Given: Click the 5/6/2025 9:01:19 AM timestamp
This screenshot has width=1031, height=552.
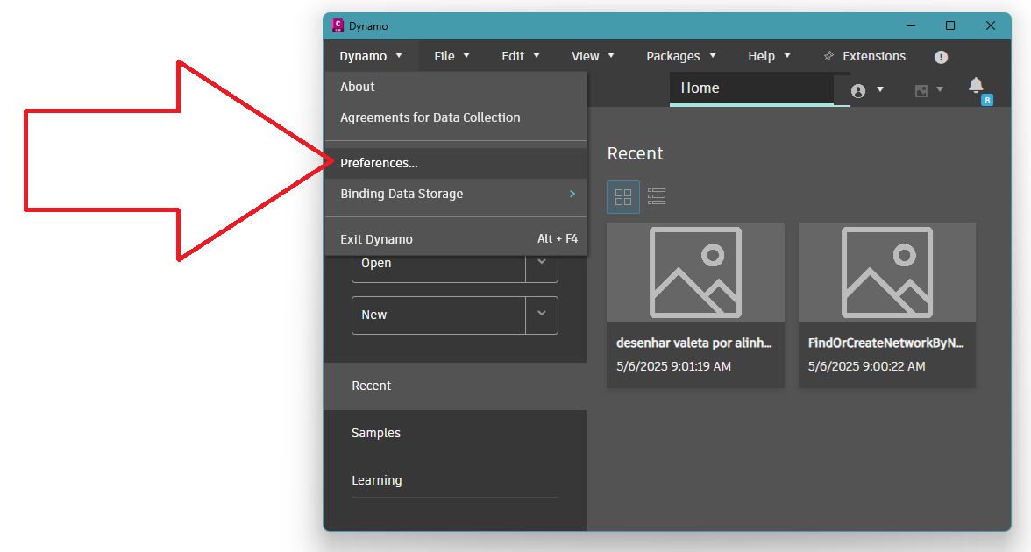Looking at the screenshot, I should click(x=674, y=366).
